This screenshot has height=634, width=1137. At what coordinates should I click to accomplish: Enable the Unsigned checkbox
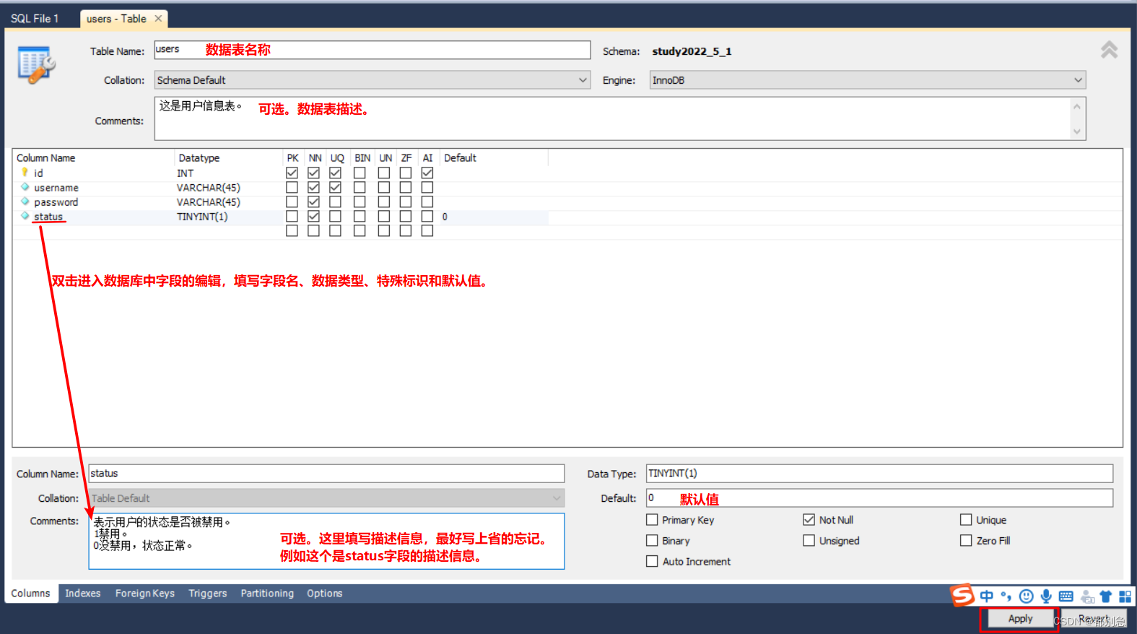(x=809, y=540)
